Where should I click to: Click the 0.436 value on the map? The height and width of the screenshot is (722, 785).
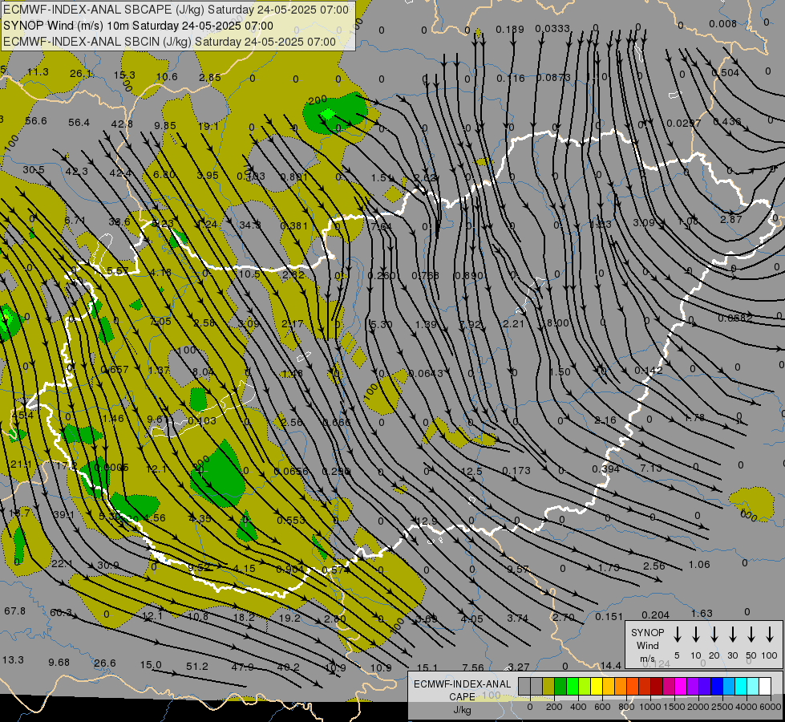[x=727, y=122]
